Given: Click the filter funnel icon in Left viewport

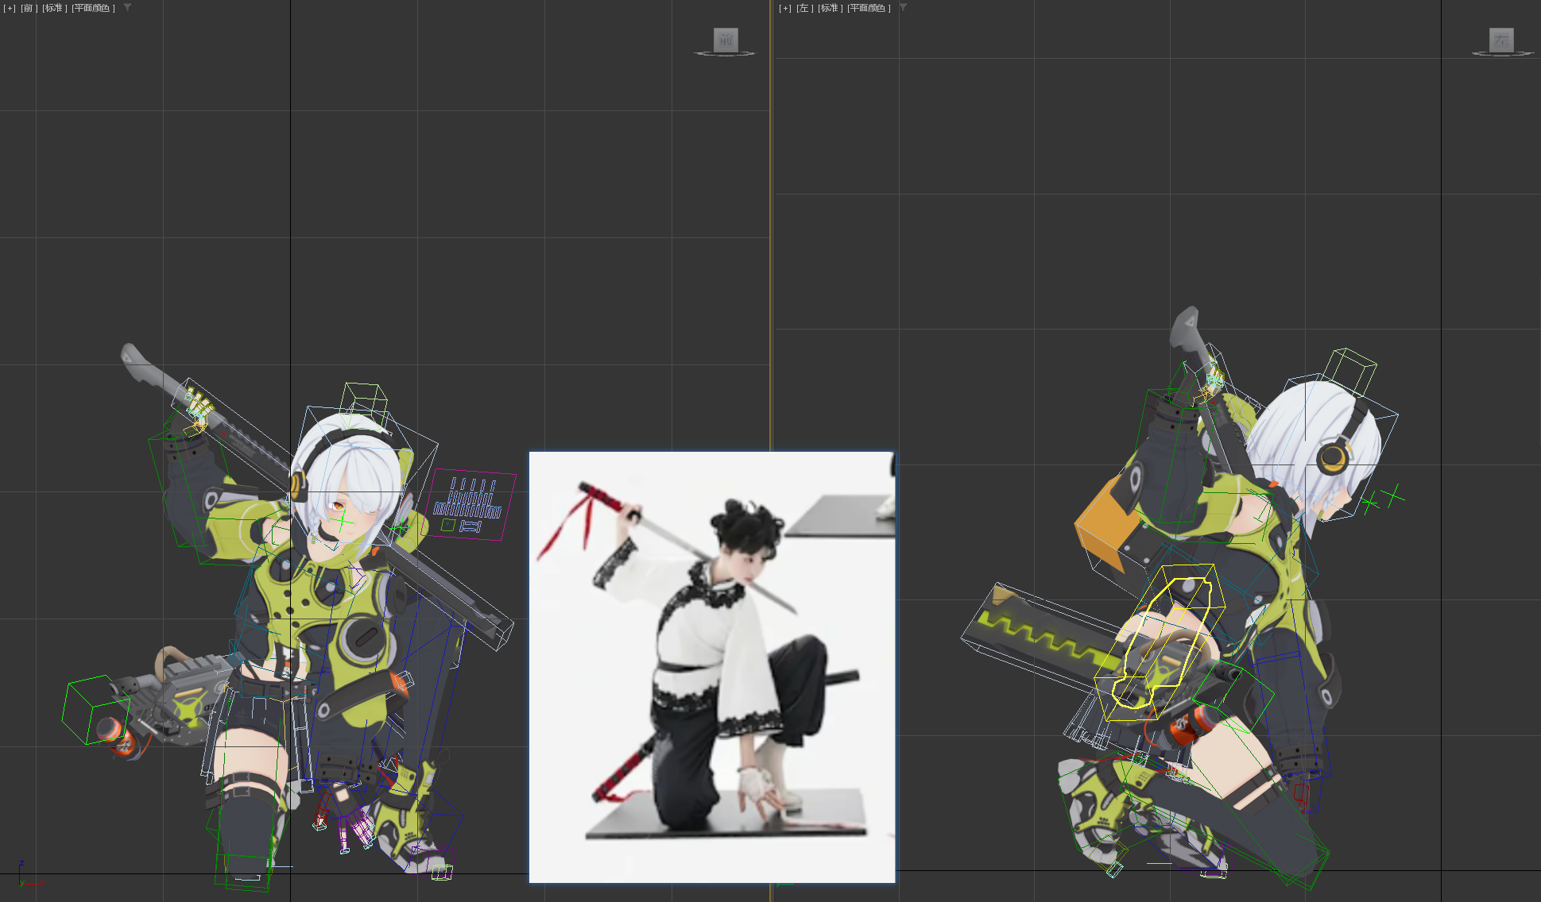Looking at the screenshot, I should click(x=903, y=8).
